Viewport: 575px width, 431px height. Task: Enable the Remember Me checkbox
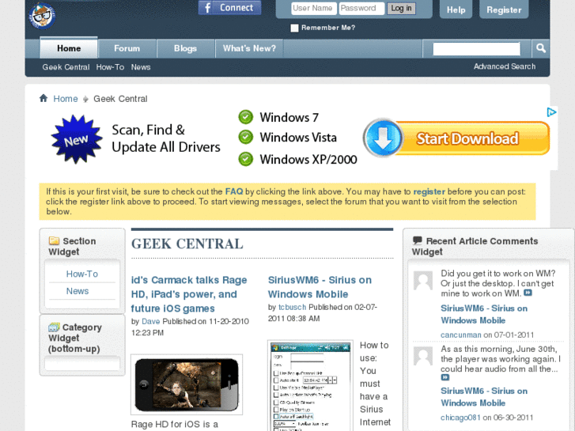[x=294, y=28]
